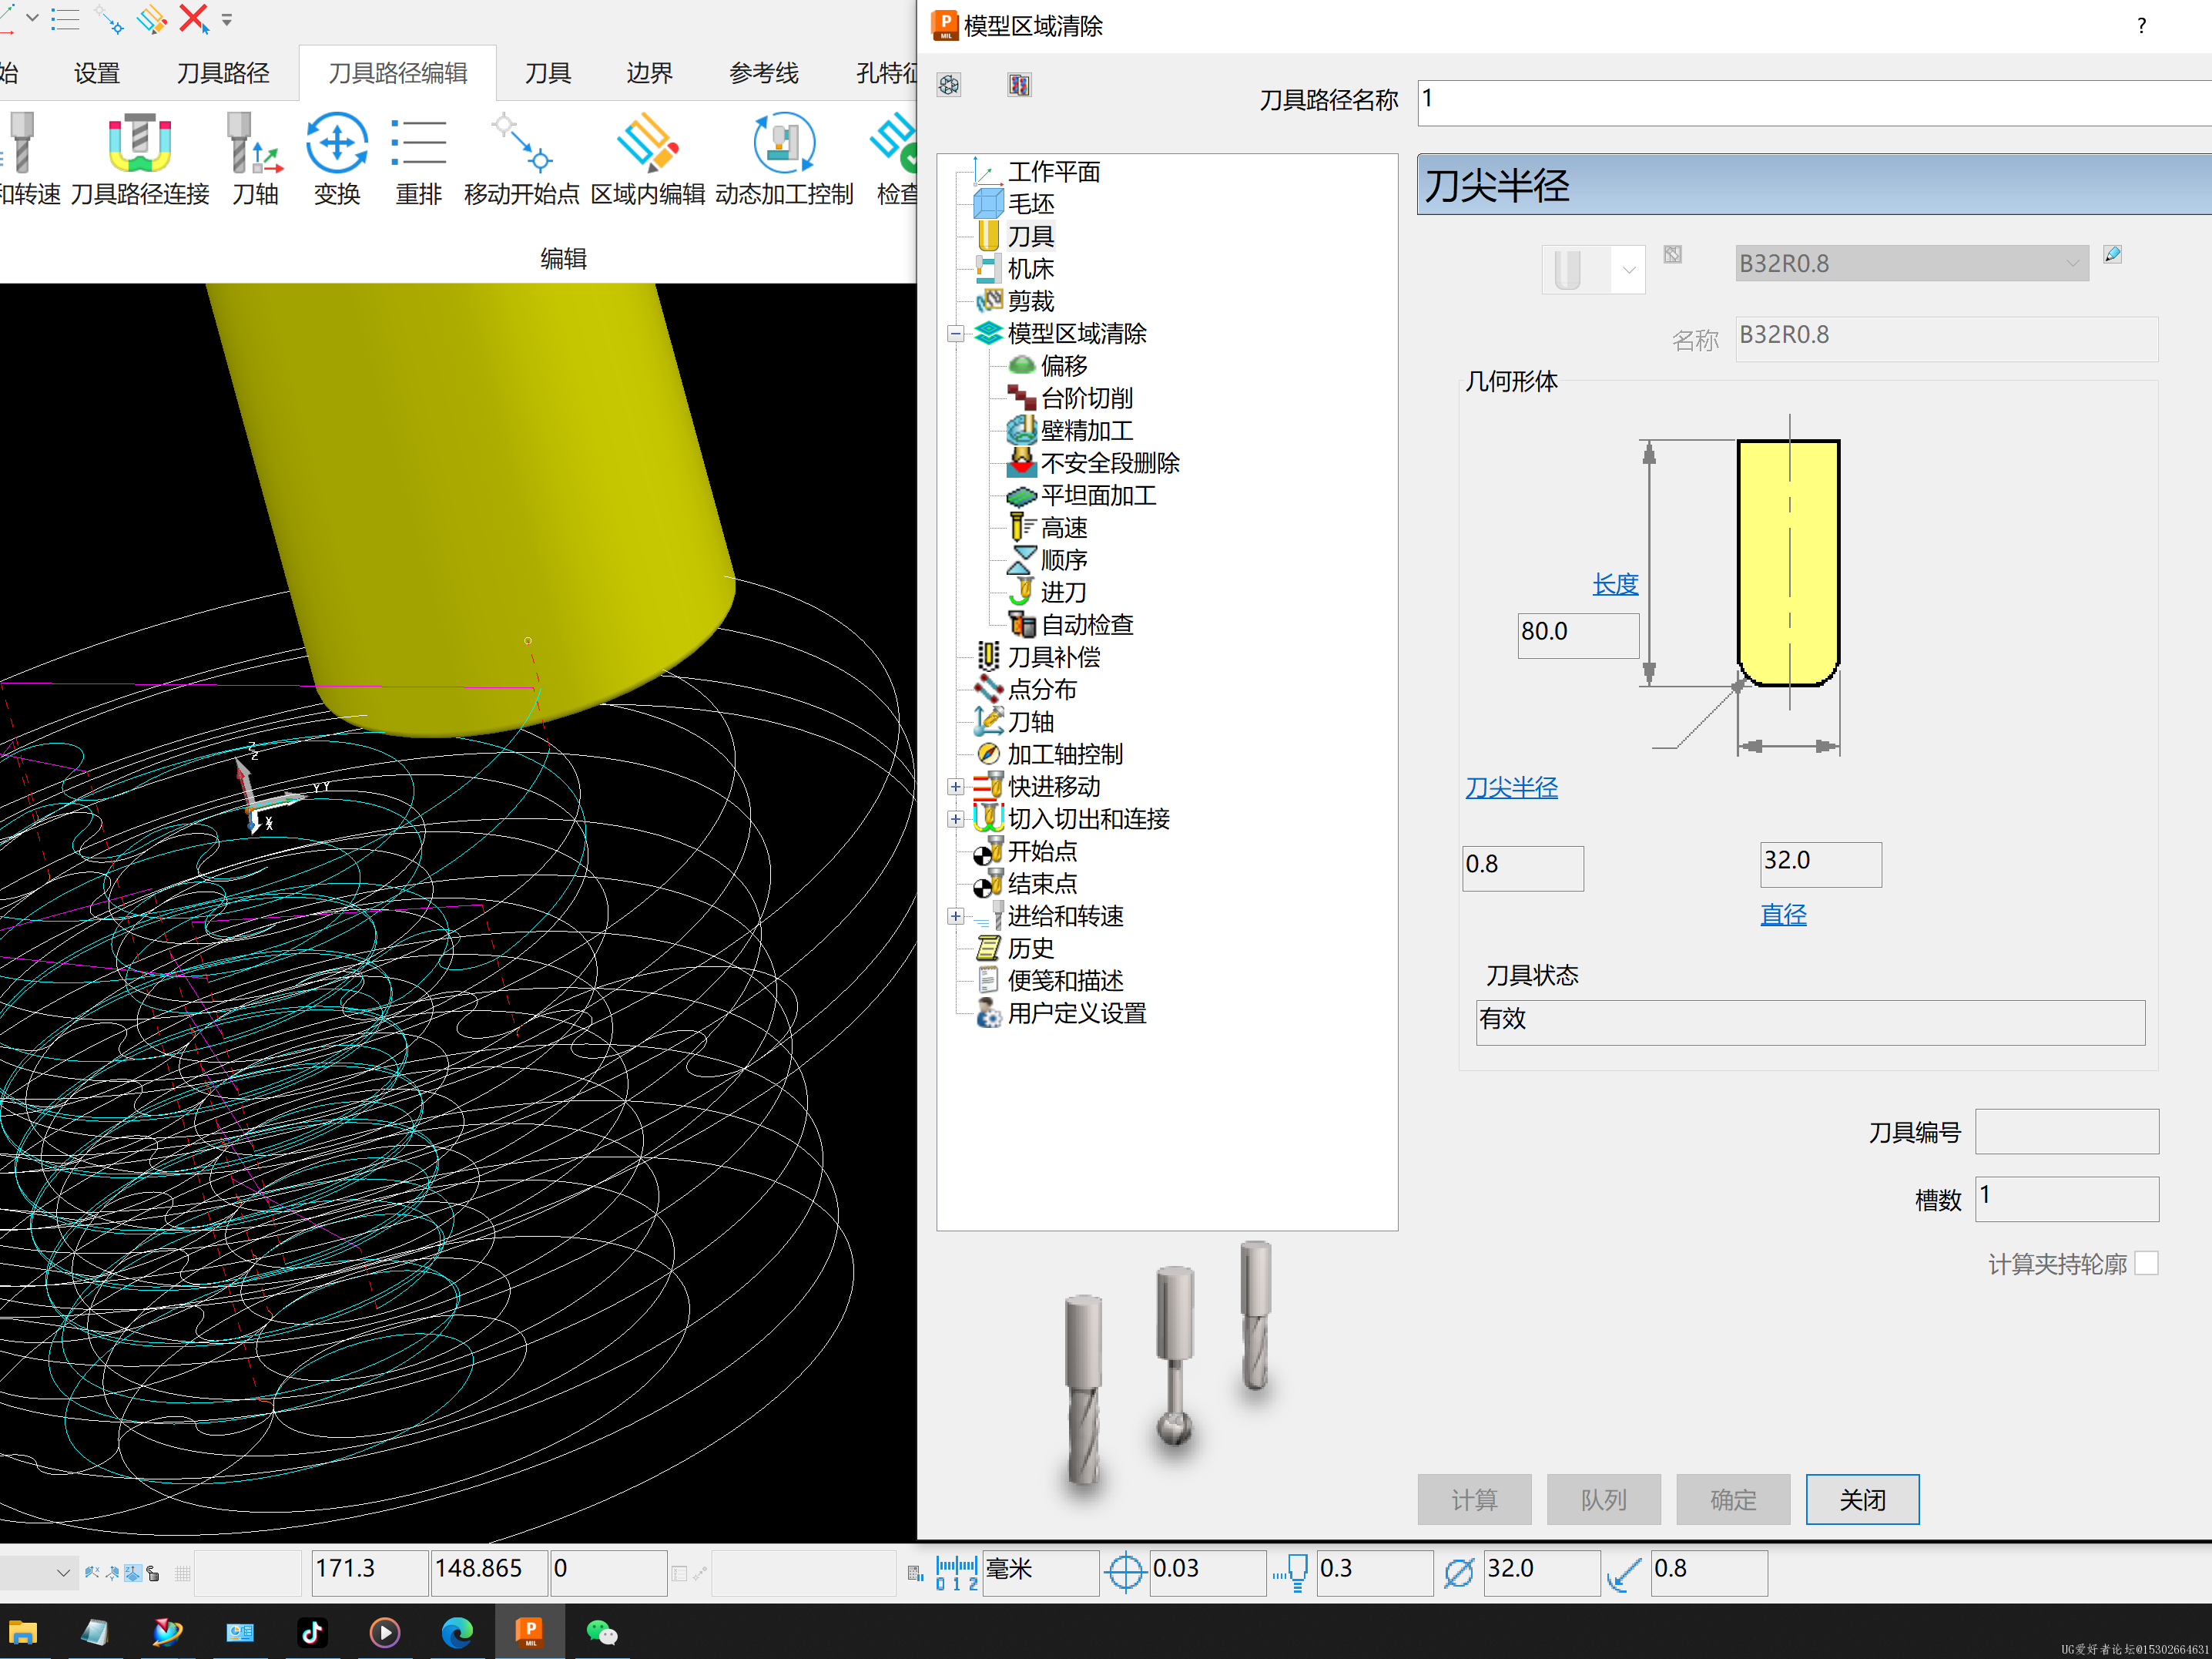The width and height of the screenshot is (2212, 1659).
Task: Open the B32R0.8 tool selection dropdown
Action: point(2072,264)
